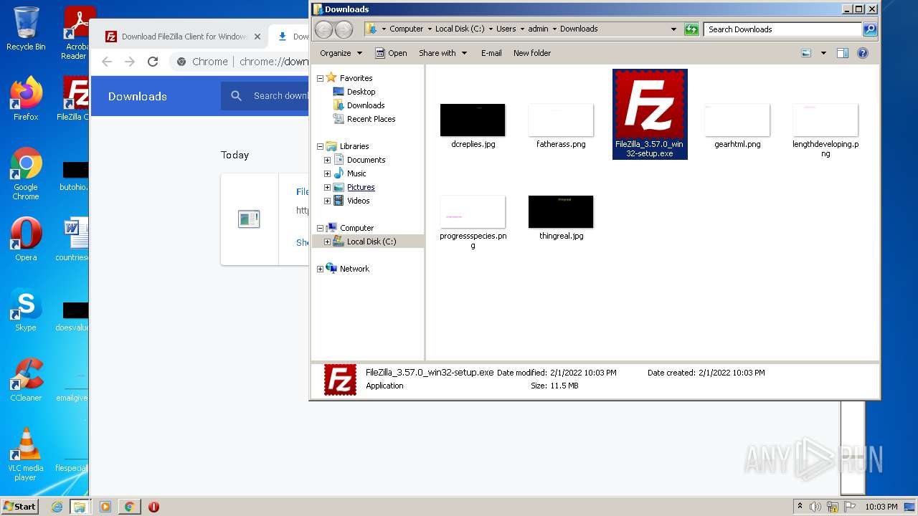Click Users in address breadcrumb
The width and height of the screenshot is (918, 516).
506,29
